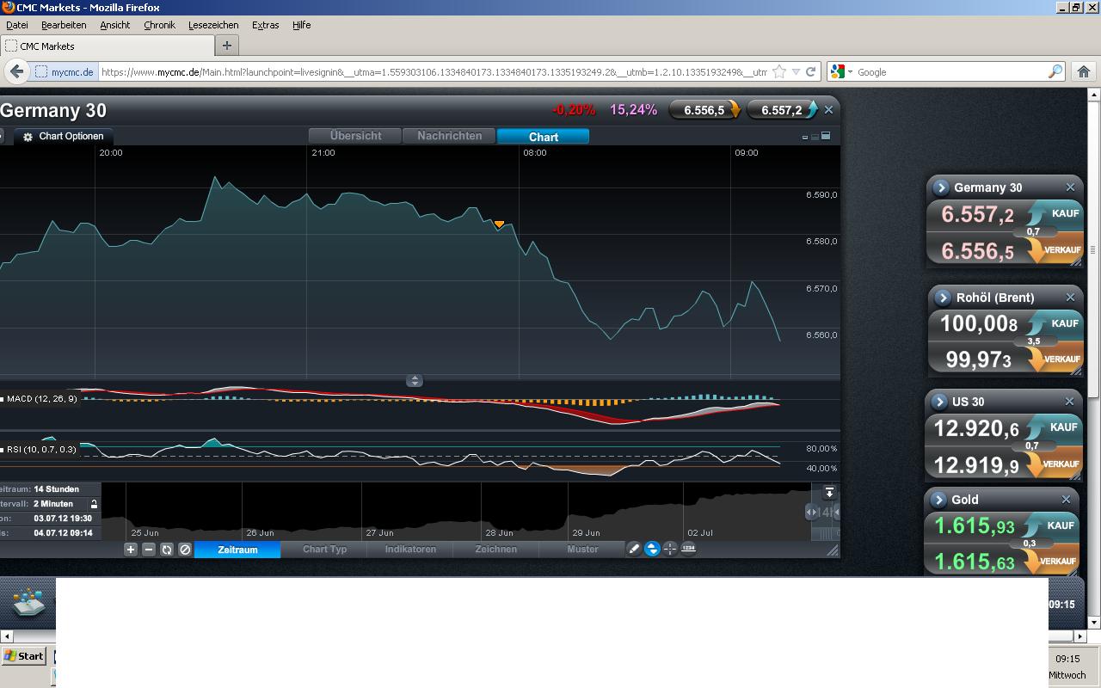Open the Zeitraum timeframe menu

point(237,550)
